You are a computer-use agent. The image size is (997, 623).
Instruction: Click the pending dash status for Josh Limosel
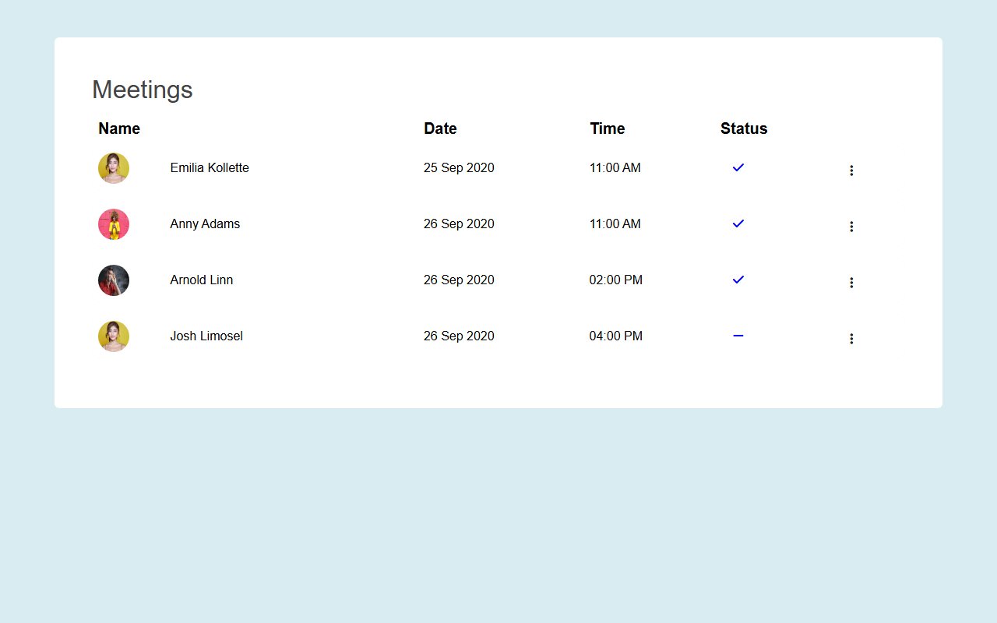pos(738,336)
